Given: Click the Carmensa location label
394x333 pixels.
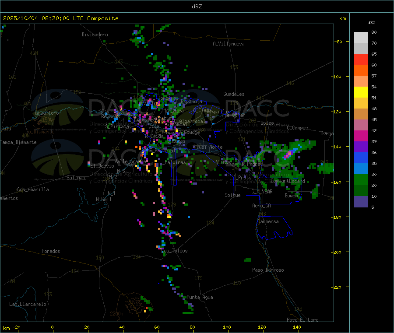Looking at the screenshot, I should (x=268, y=222).
